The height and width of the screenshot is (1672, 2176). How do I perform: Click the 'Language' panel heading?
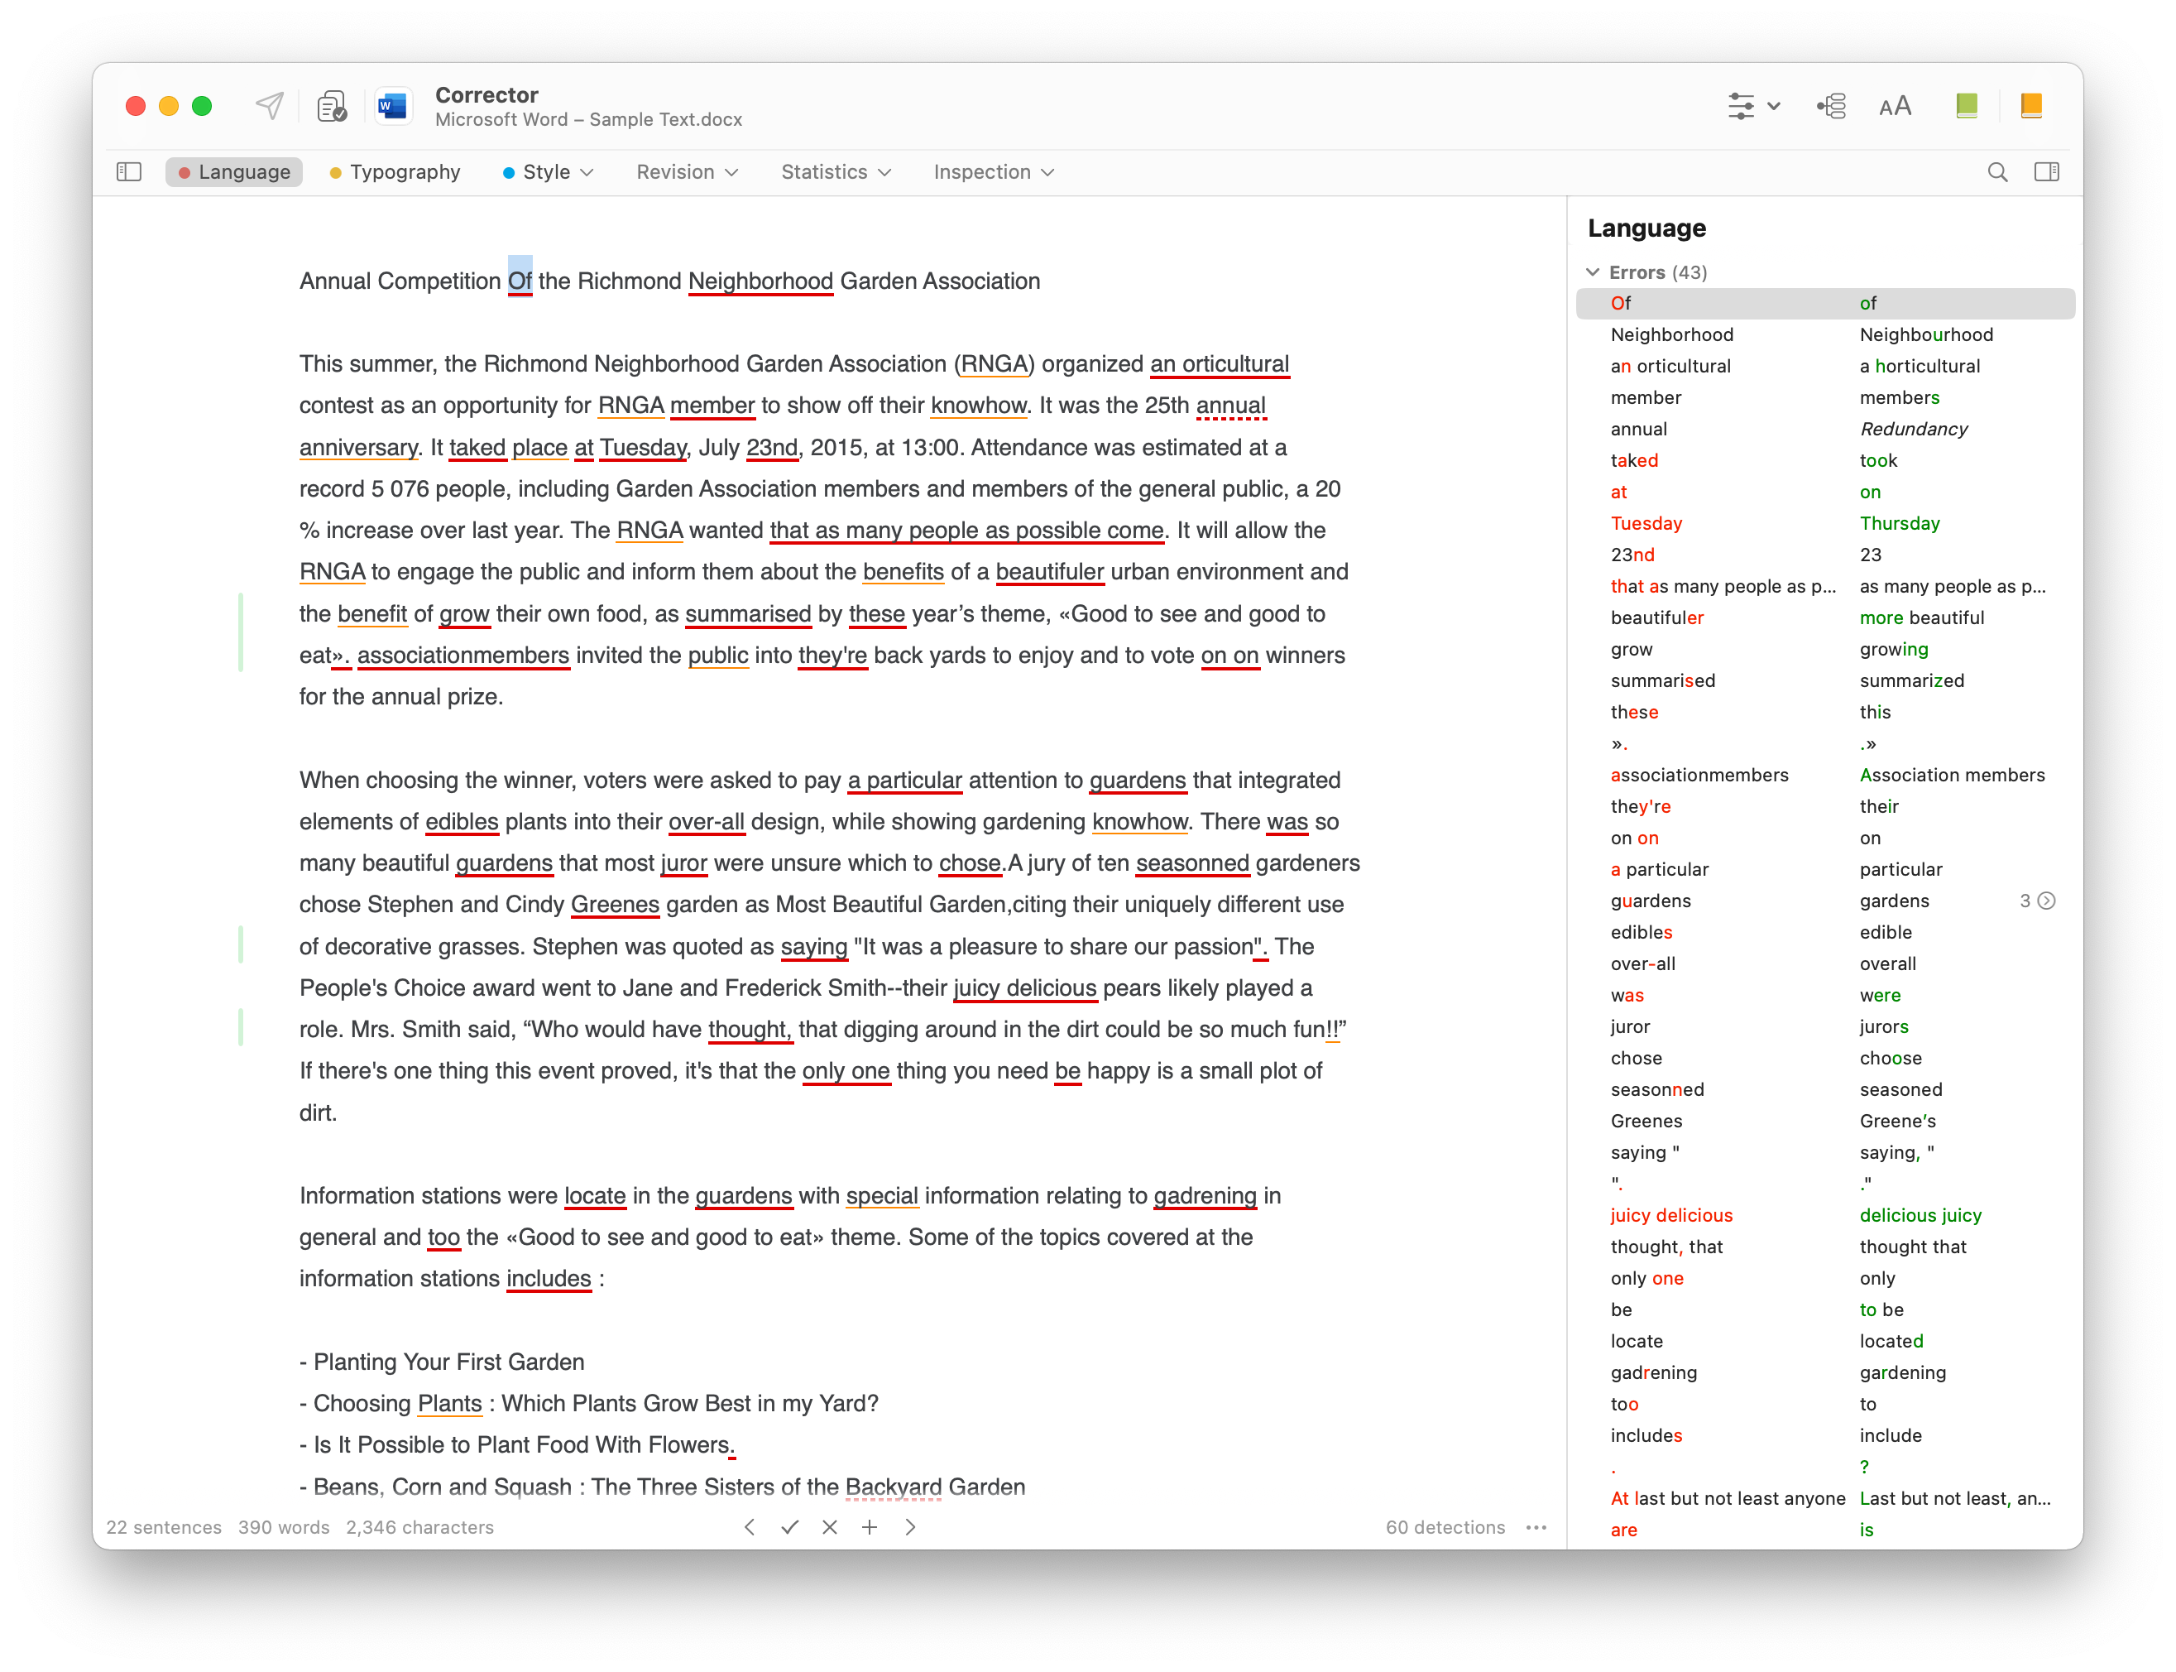1646,228
